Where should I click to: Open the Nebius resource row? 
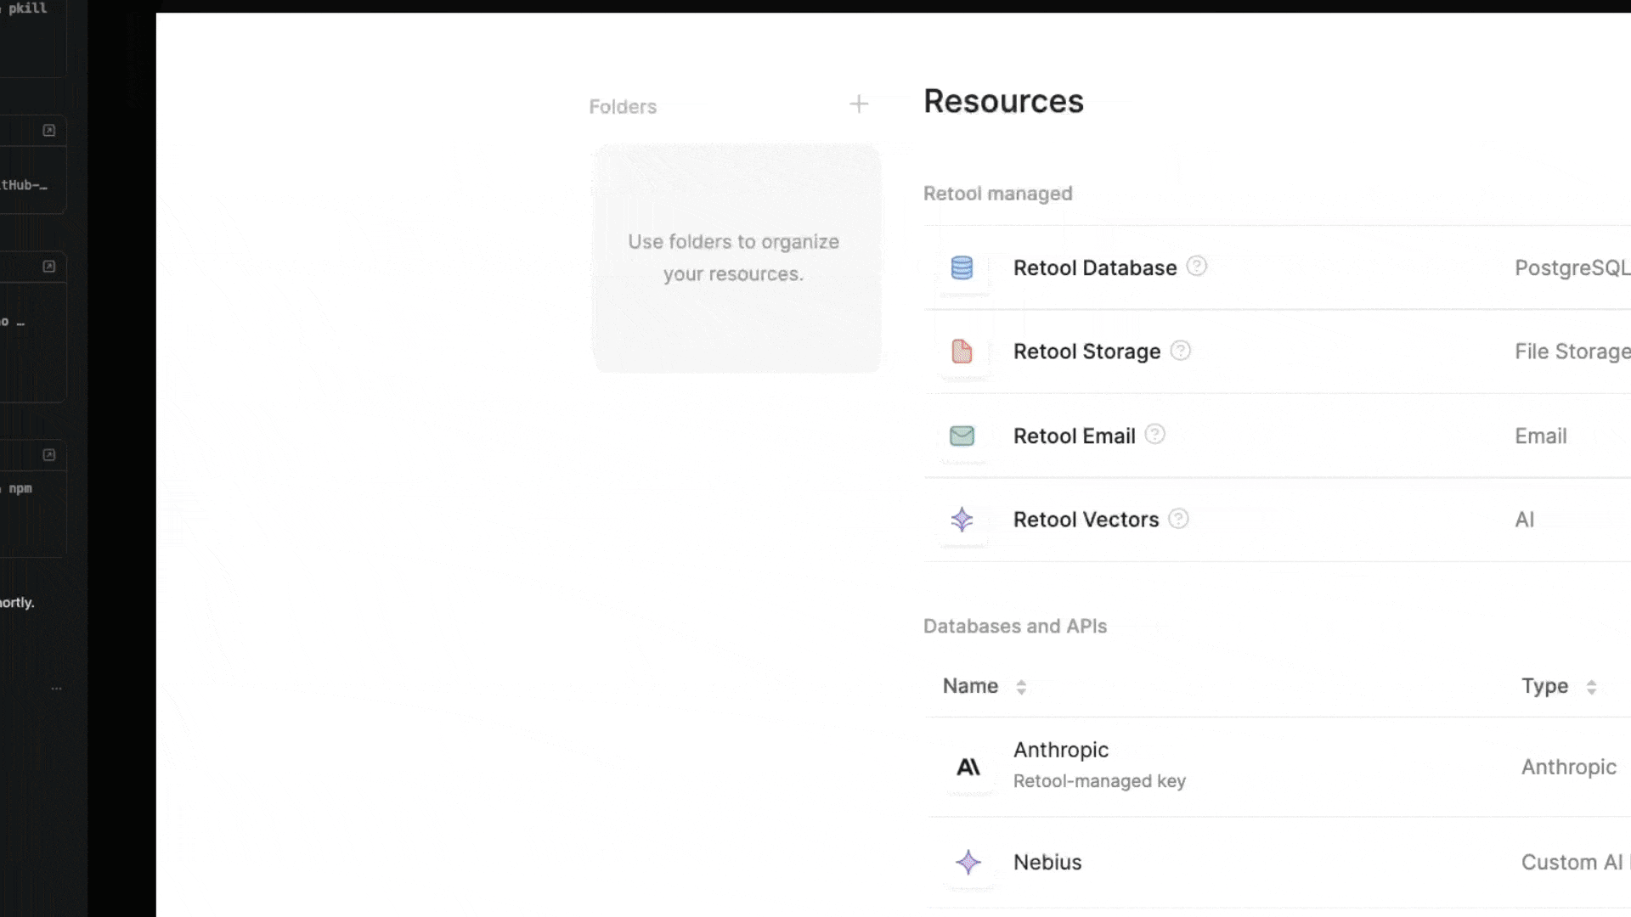(1047, 863)
